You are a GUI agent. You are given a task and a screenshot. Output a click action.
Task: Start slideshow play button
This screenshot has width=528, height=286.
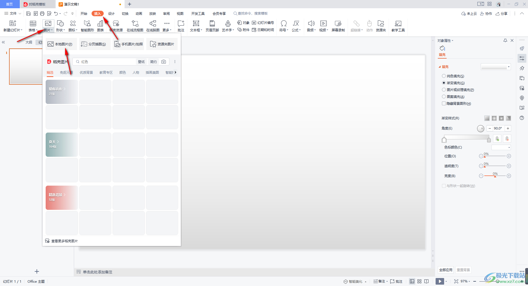tap(440, 281)
